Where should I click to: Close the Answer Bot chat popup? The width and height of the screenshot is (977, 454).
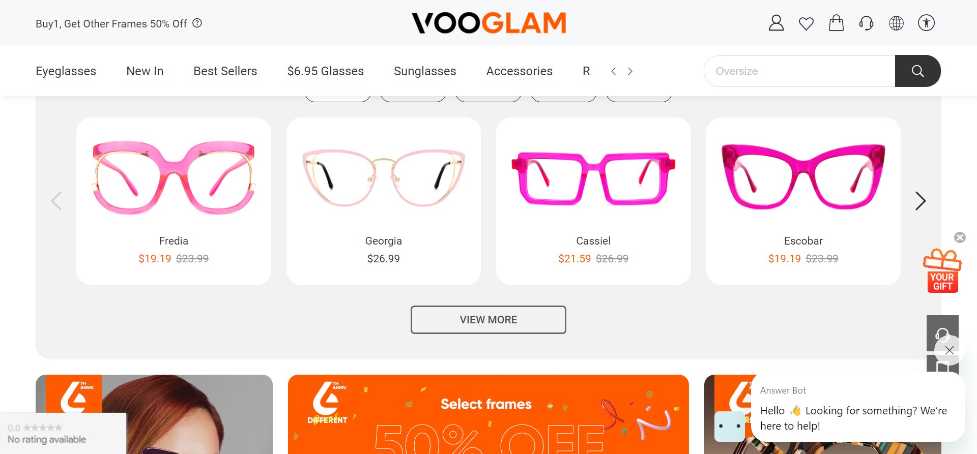(x=949, y=350)
